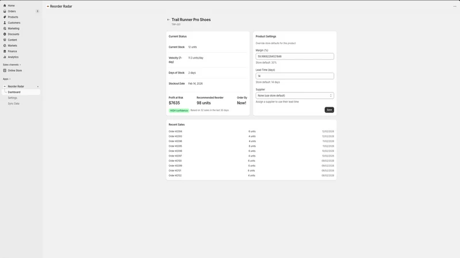Click the Days of Stock value 2 days
460x258 pixels.
tap(192, 73)
